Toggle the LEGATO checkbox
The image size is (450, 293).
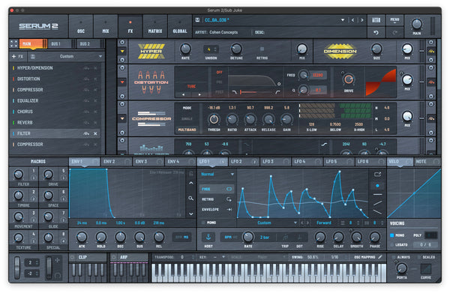point(392,245)
